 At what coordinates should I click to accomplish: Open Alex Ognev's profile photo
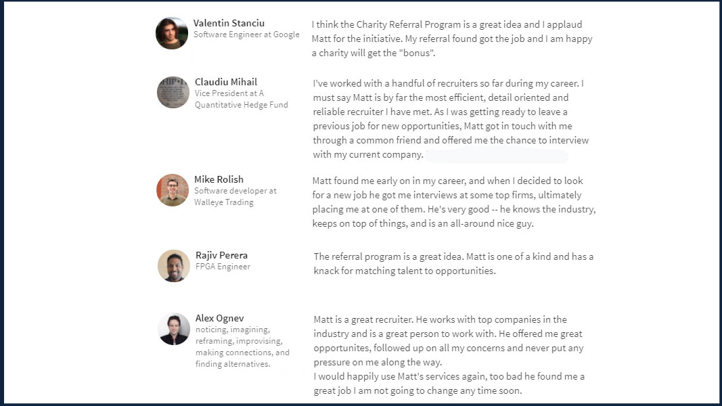(174, 329)
